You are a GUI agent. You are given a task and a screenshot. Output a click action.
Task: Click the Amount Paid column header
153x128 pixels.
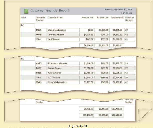tap(87, 18)
